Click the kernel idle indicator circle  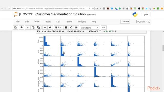(x=149, y=21)
